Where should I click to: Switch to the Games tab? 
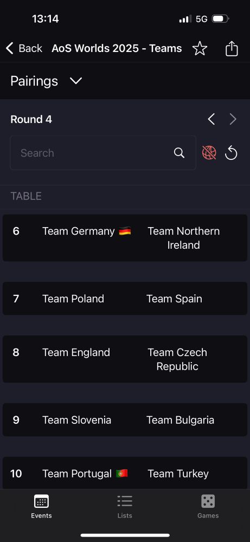coord(208,506)
